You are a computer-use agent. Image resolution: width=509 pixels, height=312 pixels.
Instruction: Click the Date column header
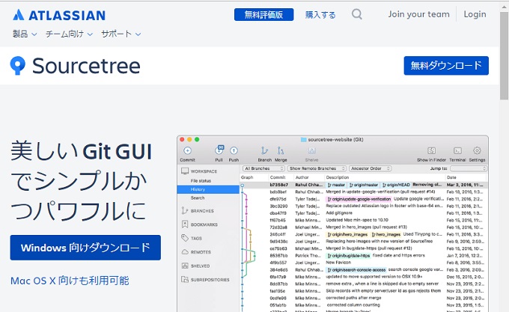451,177
